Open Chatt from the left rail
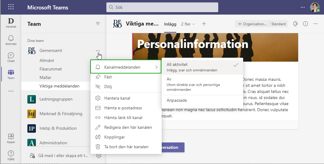This screenshot has width=324, height=164. pos(11,57)
